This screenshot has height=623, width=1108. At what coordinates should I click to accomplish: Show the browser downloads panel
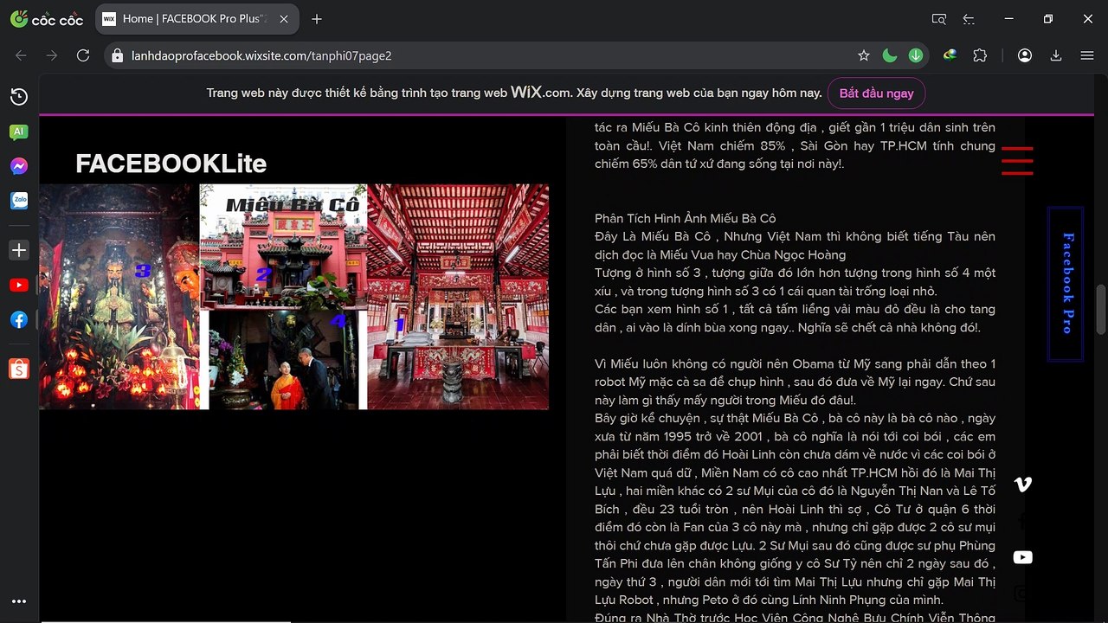1056,55
